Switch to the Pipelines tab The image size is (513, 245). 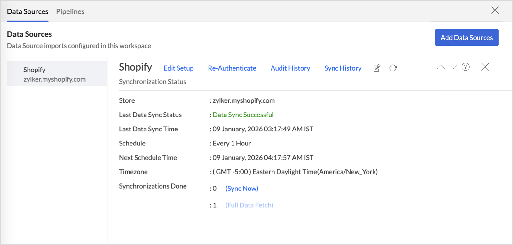(x=70, y=11)
